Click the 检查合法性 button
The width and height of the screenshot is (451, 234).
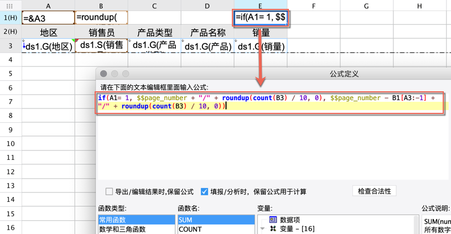click(x=374, y=191)
